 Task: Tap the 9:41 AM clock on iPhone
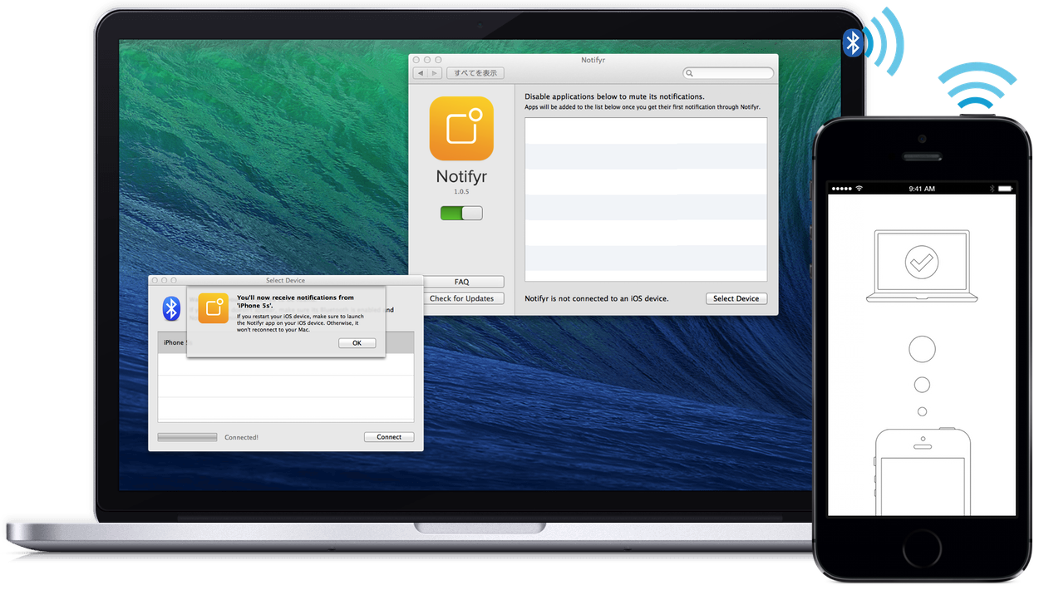(x=922, y=189)
